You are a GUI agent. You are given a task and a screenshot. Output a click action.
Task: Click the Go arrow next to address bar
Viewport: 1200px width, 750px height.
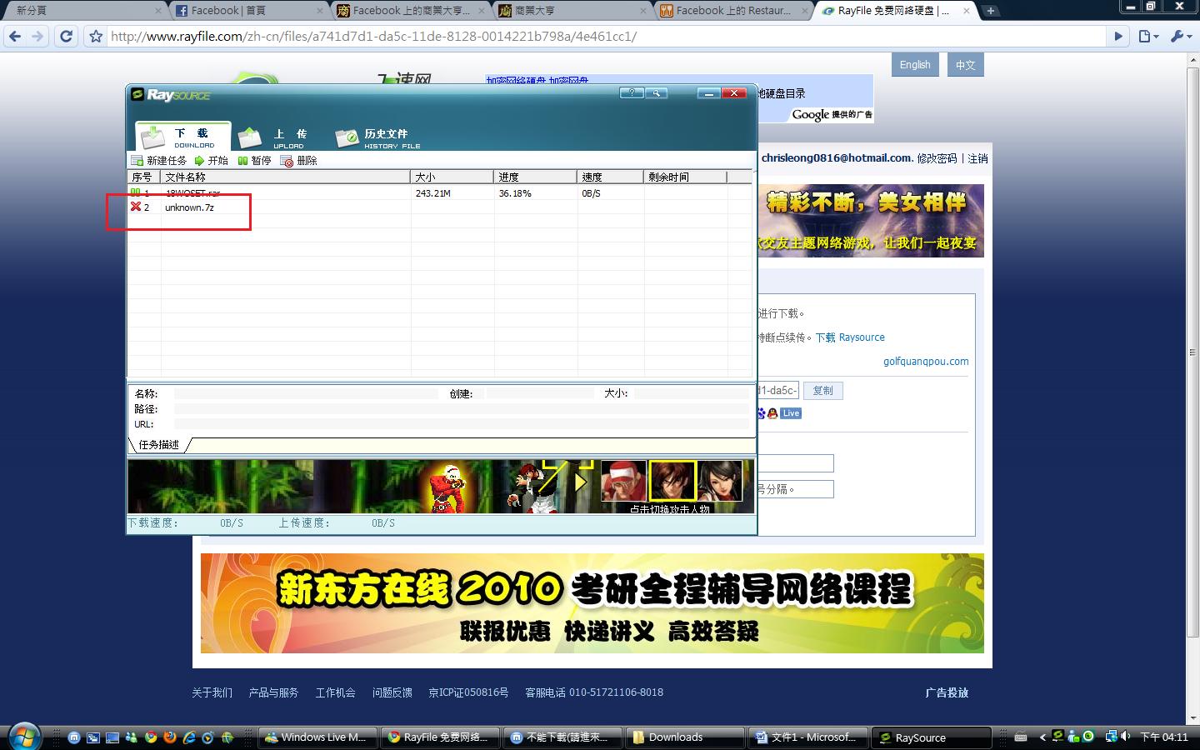click(1119, 37)
